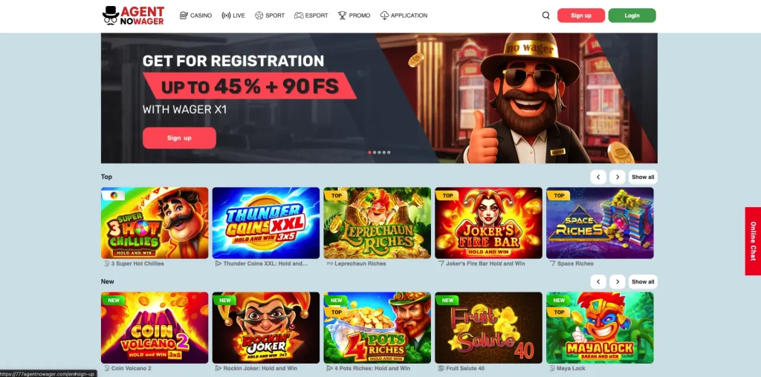Viewport: 761px width, 377px height.
Task: Click the Agent No Wager logo
Action: coord(134,16)
